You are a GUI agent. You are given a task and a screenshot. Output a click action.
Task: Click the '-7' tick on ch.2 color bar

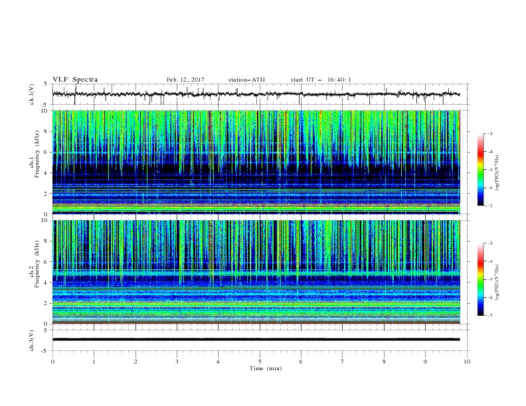489,315
